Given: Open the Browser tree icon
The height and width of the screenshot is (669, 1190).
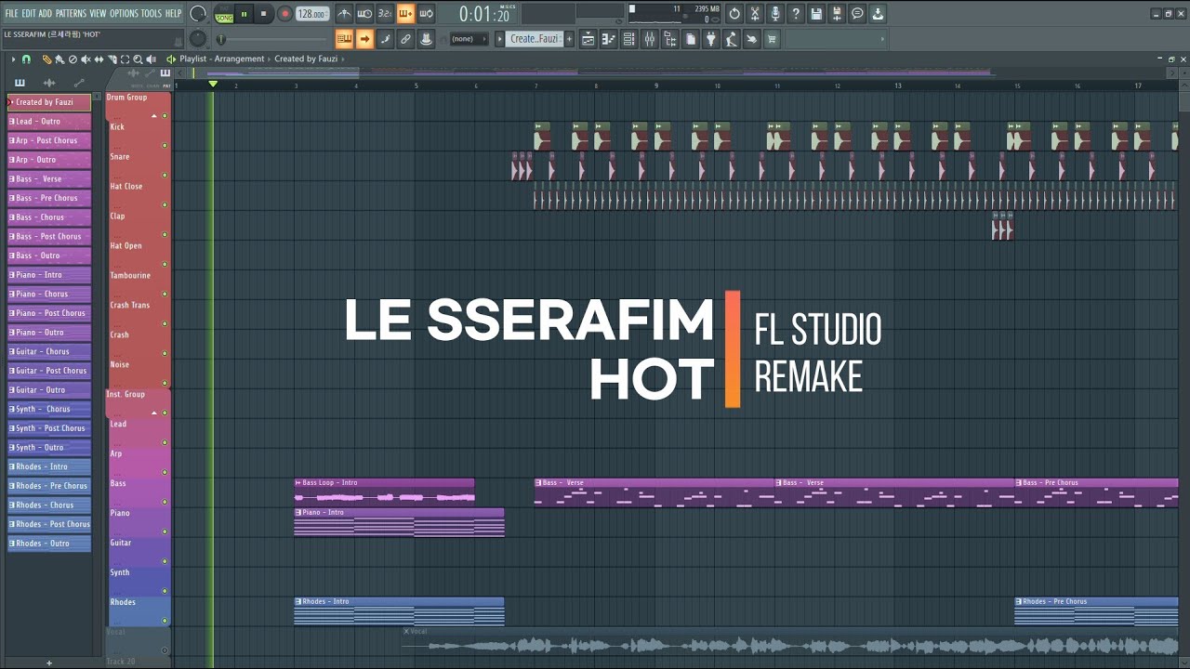Looking at the screenshot, I should pyautogui.click(x=670, y=39).
